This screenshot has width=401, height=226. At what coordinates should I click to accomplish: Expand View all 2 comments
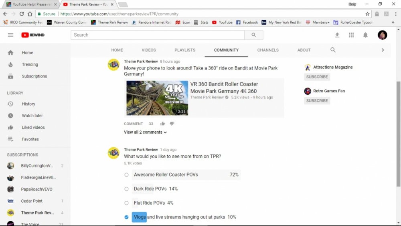(145, 132)
